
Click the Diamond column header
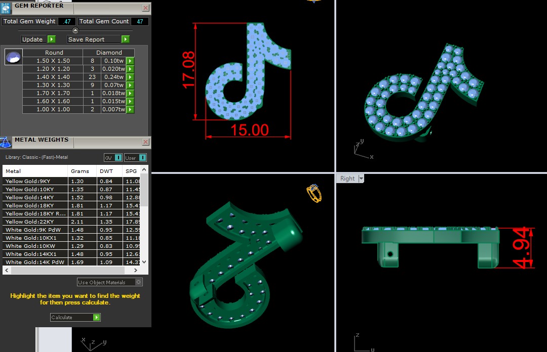pyautogui.click(x=109, y=53)
